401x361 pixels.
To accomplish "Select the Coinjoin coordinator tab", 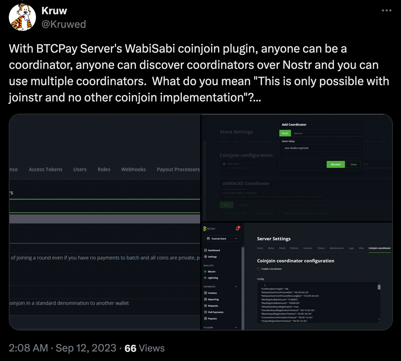I will tap(380, 248).
